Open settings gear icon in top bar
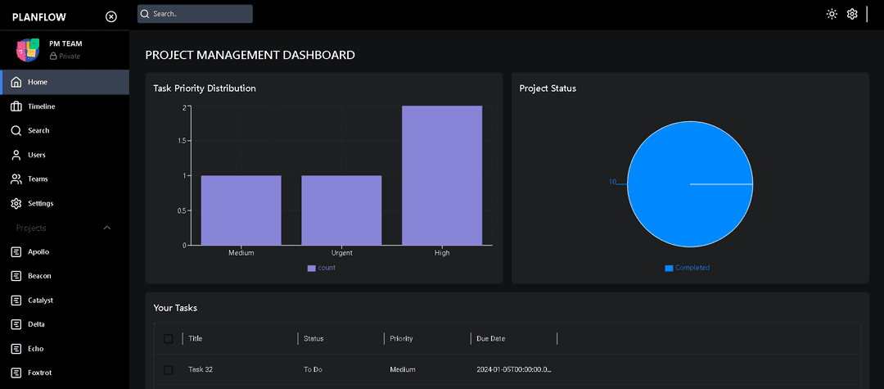The width and height of the screenshot is (884, 389). pos(852,14)
